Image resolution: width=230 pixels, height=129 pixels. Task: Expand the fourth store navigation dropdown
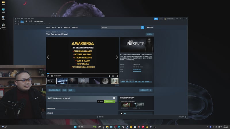point(67,27)
